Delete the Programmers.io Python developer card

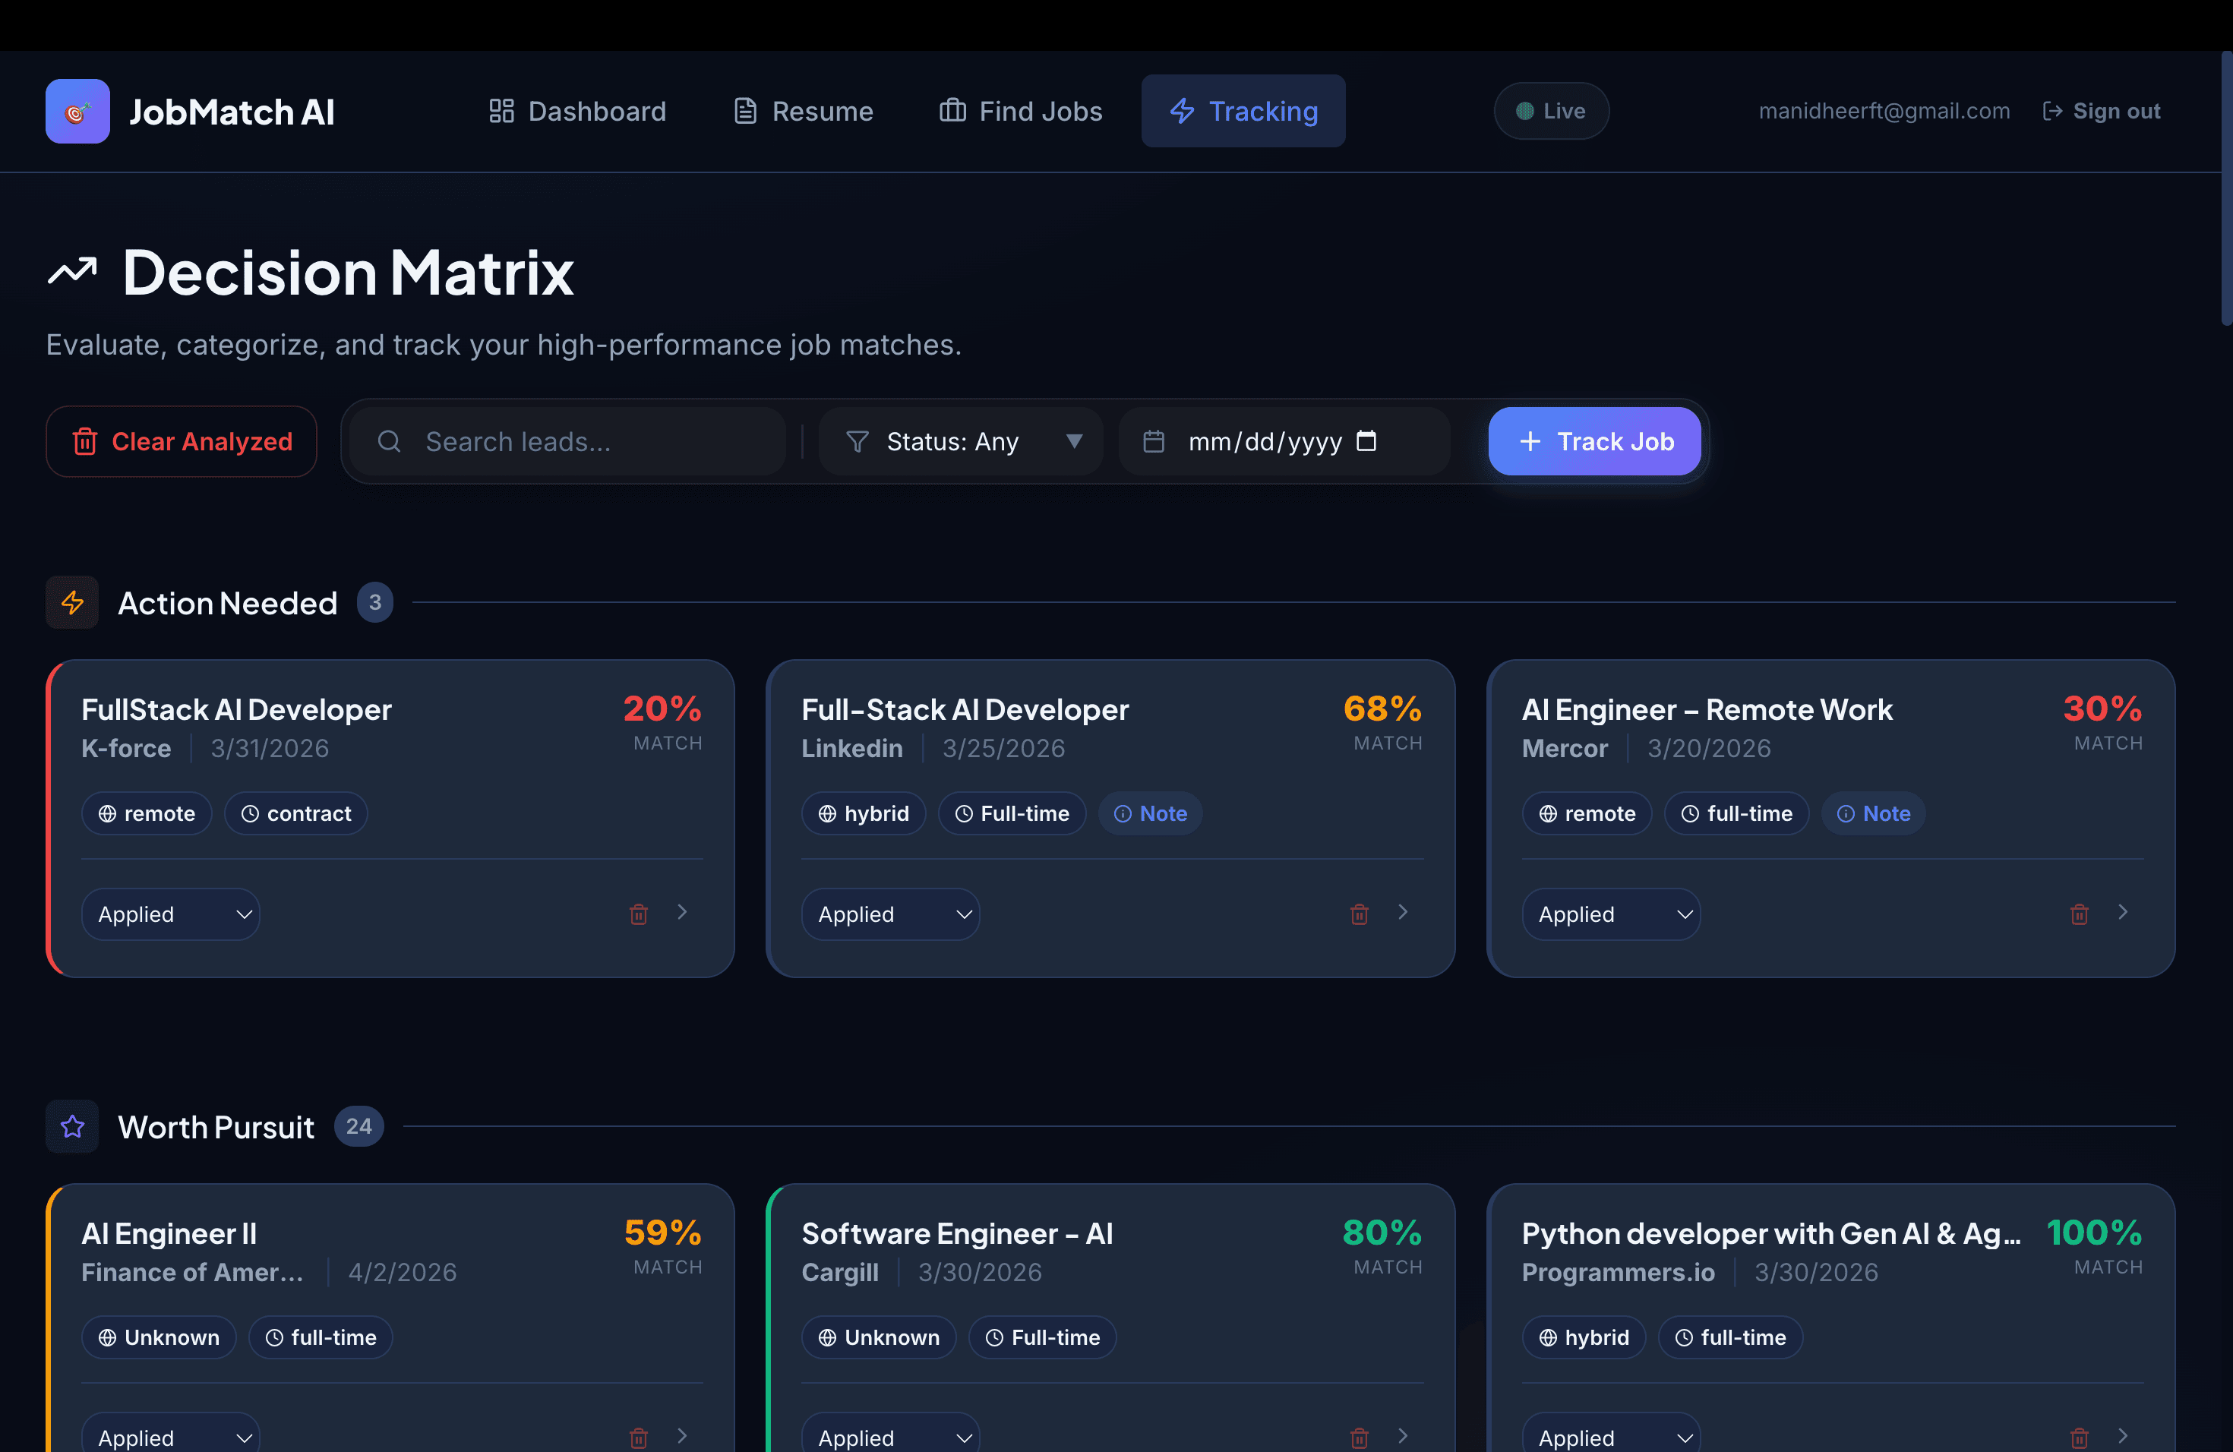(2079, 1438)
